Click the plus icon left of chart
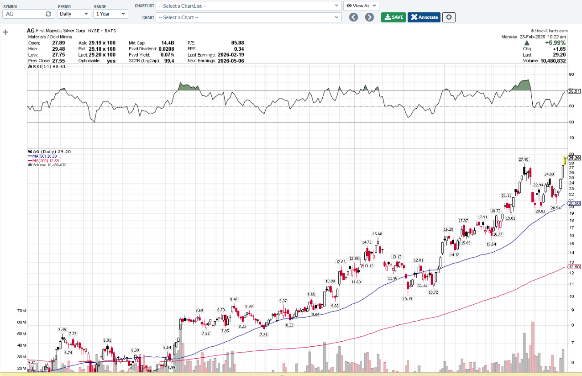 click(5, 32)
